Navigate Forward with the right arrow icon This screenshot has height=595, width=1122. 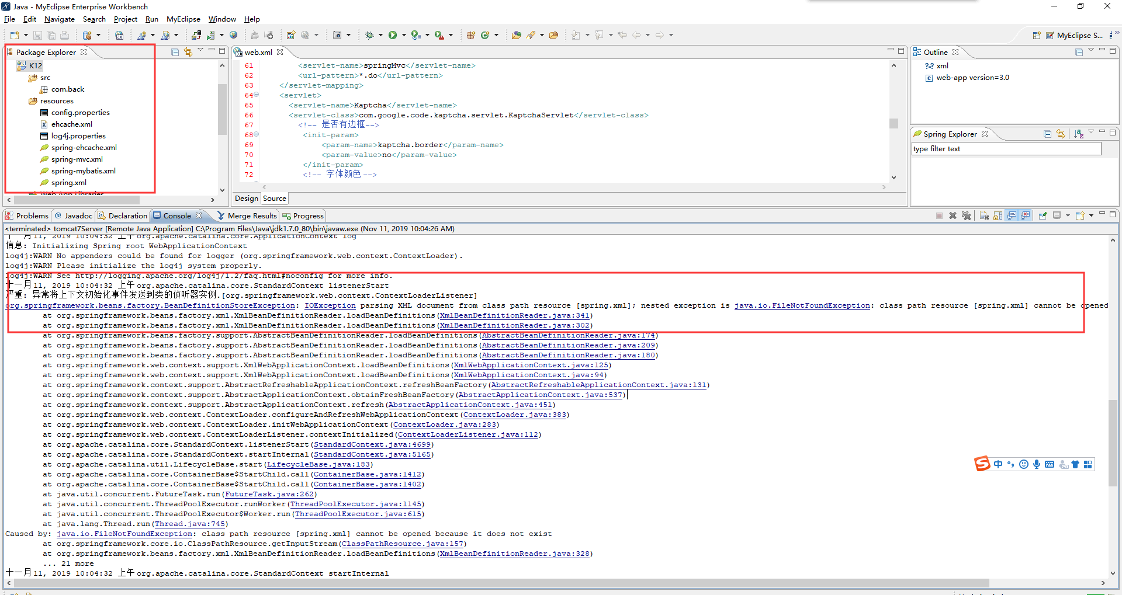(x=659, y=36)
